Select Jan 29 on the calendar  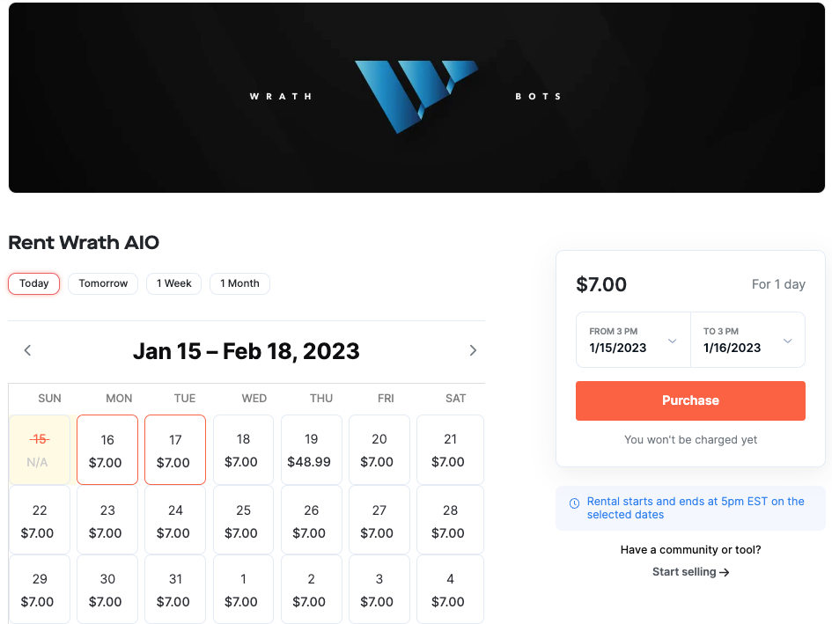pos(40,589)
